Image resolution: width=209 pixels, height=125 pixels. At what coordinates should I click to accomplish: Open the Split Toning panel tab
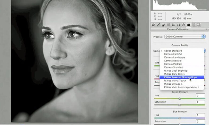point(173,25)
